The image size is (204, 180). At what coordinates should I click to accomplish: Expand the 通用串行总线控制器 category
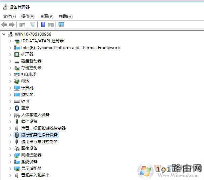point(10,142)
